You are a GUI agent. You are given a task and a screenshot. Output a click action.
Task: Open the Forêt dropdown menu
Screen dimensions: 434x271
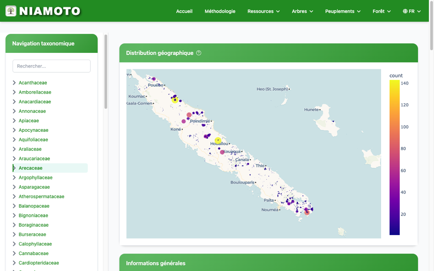(381, 11)
